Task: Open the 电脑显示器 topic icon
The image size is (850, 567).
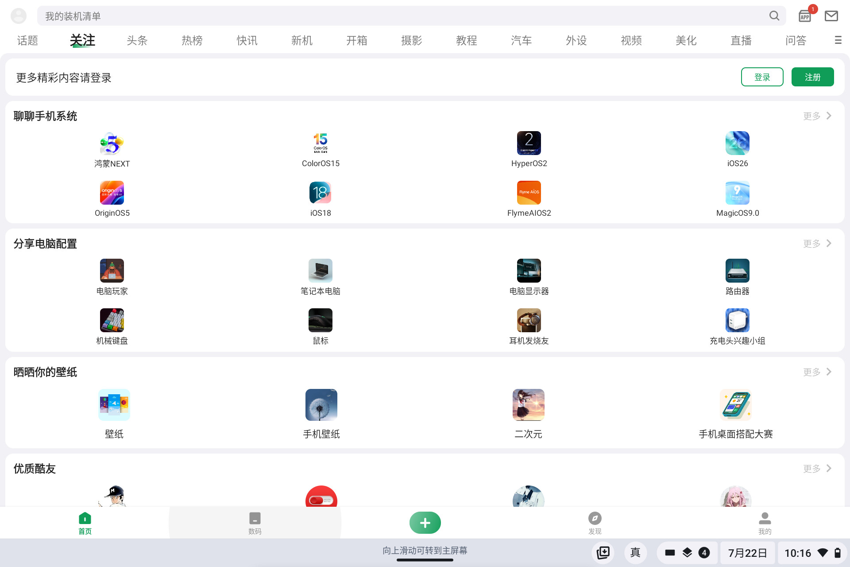Action: (x=529, y=271)
